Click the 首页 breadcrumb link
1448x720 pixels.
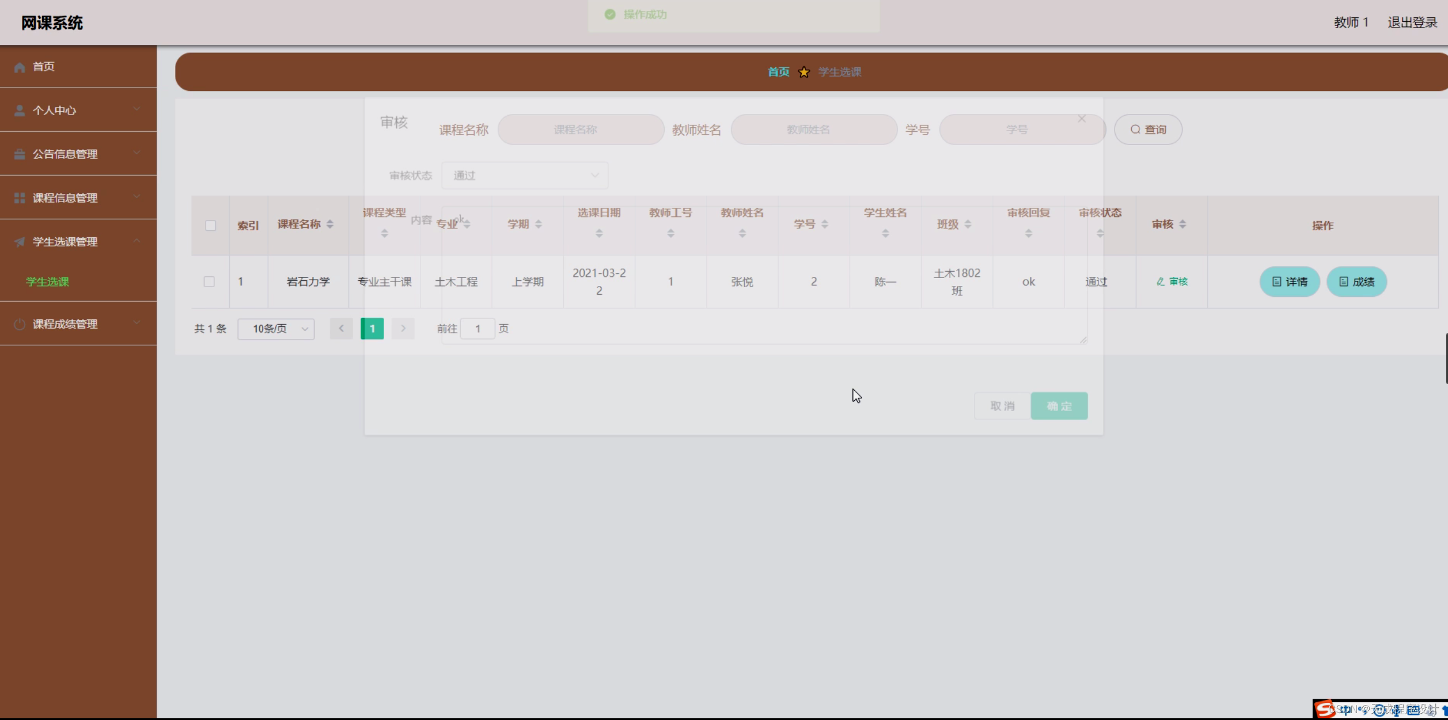(777, 72)
